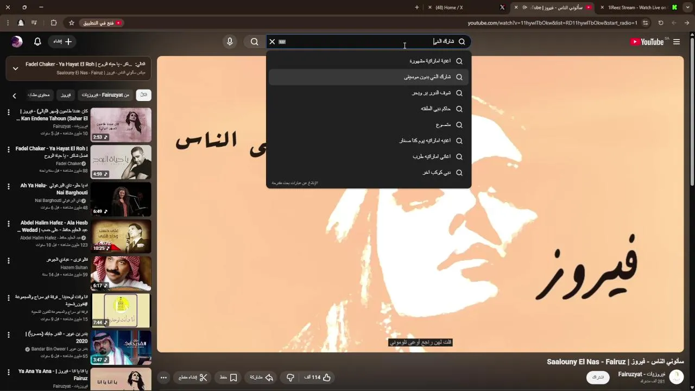Open notifications bell
Image resolution: width=695 pixels, height=391 pixels.
pyautogui.click(x=37, y=42)
